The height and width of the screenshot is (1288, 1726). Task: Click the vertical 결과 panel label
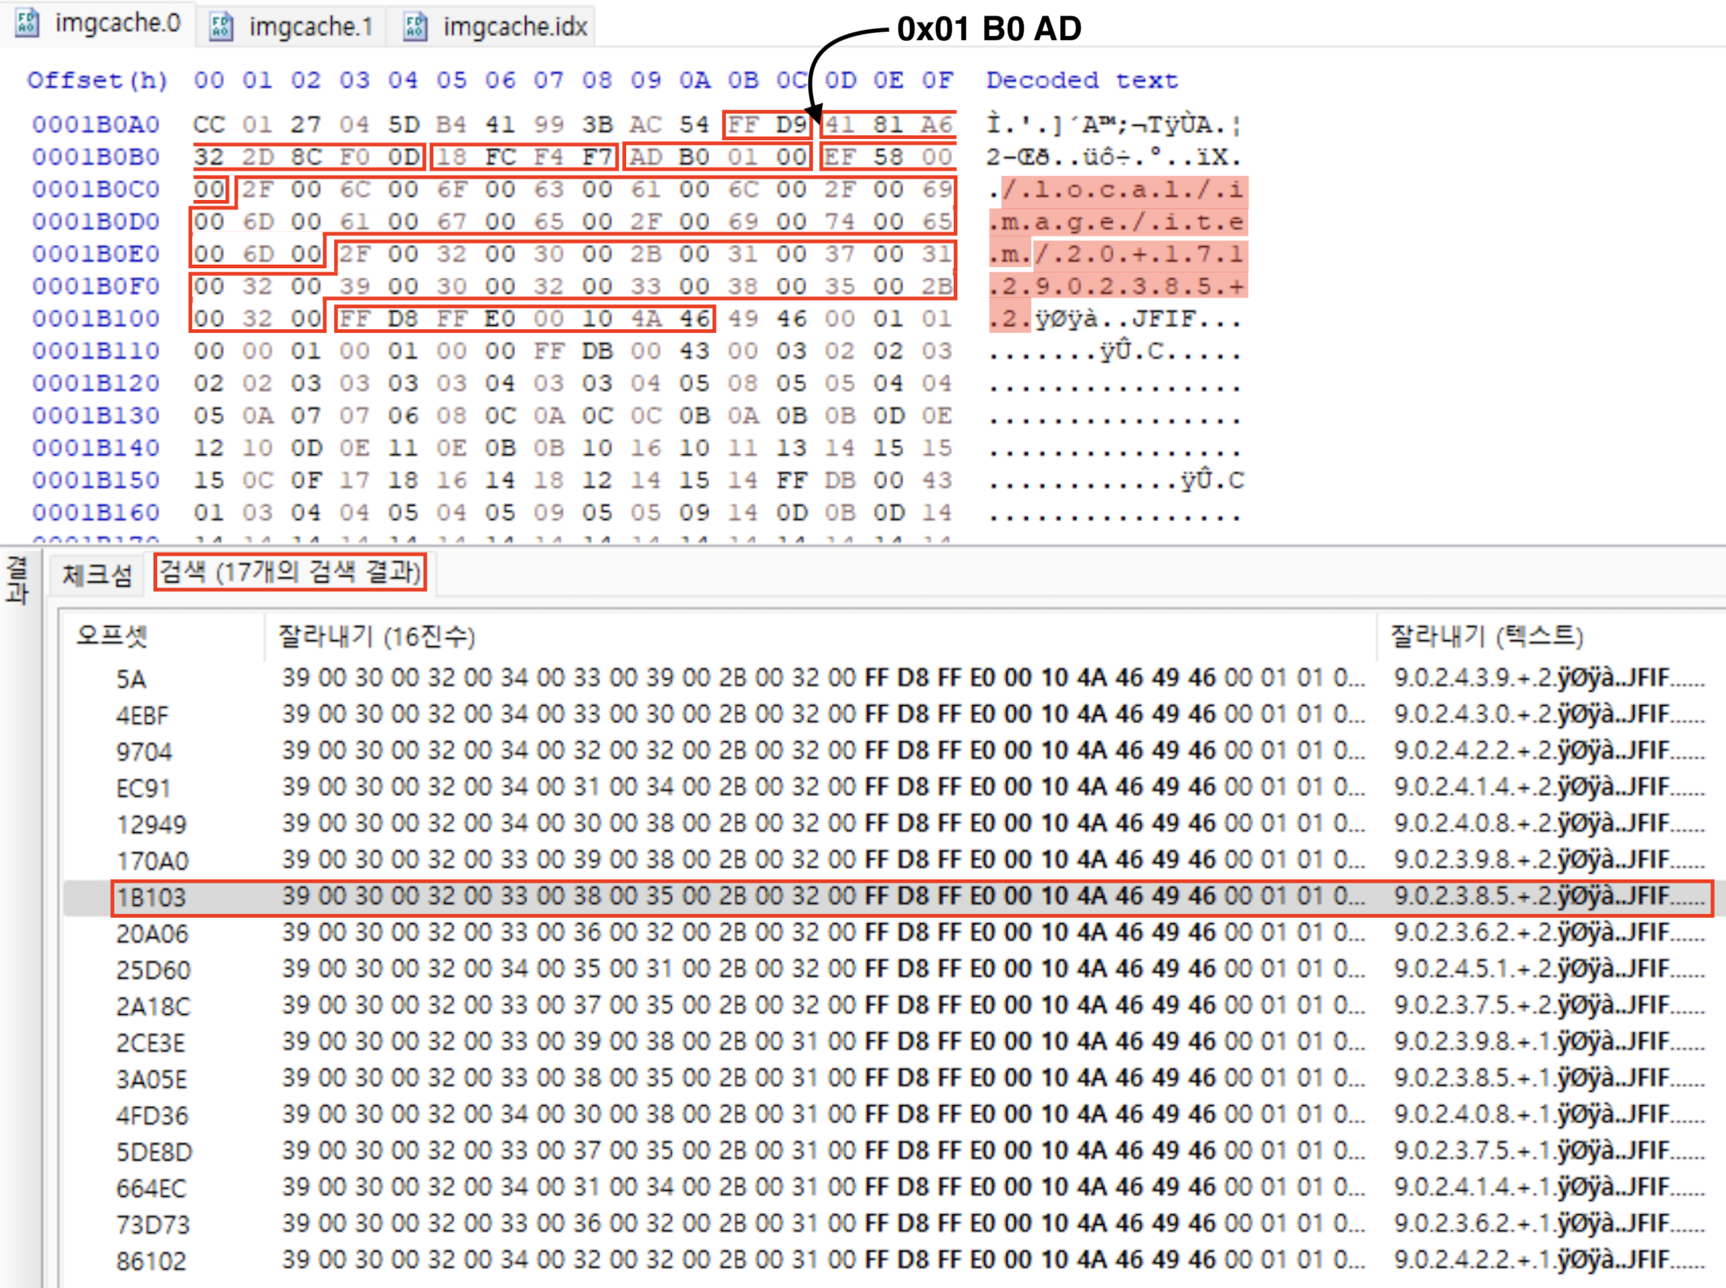tap(17, 579)
